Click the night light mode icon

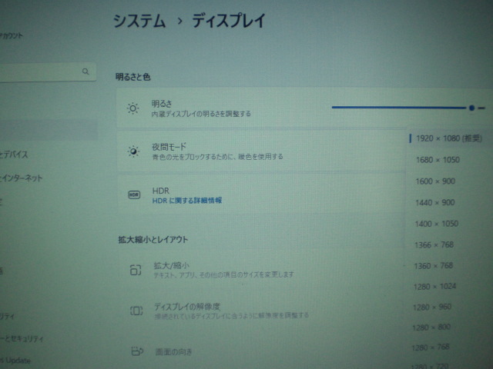(133, 151)
